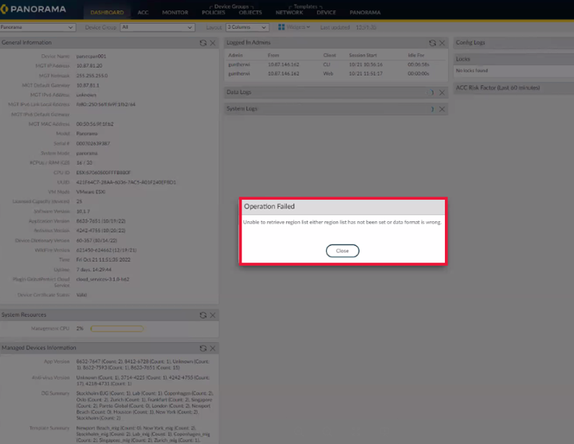Click the UUID value

click(x=126, y=182)
